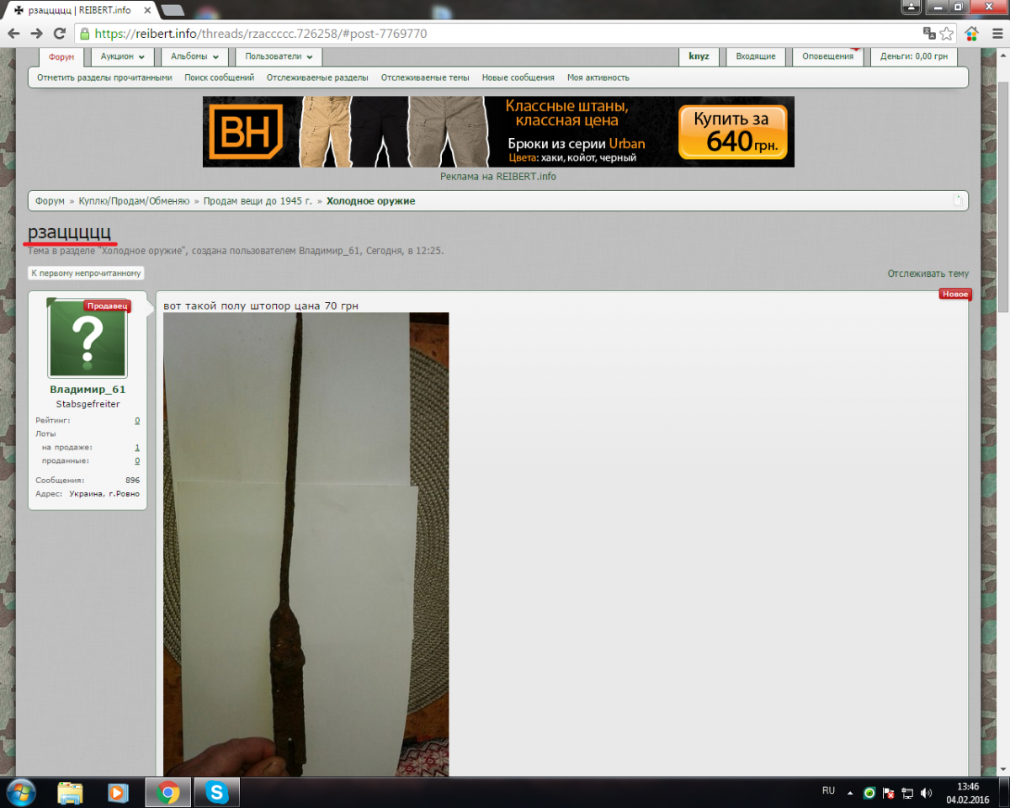The height and width of the screenshot is (808, 1010).
Task: Open the Chrome hamburger menu
Action: (996, 34)
